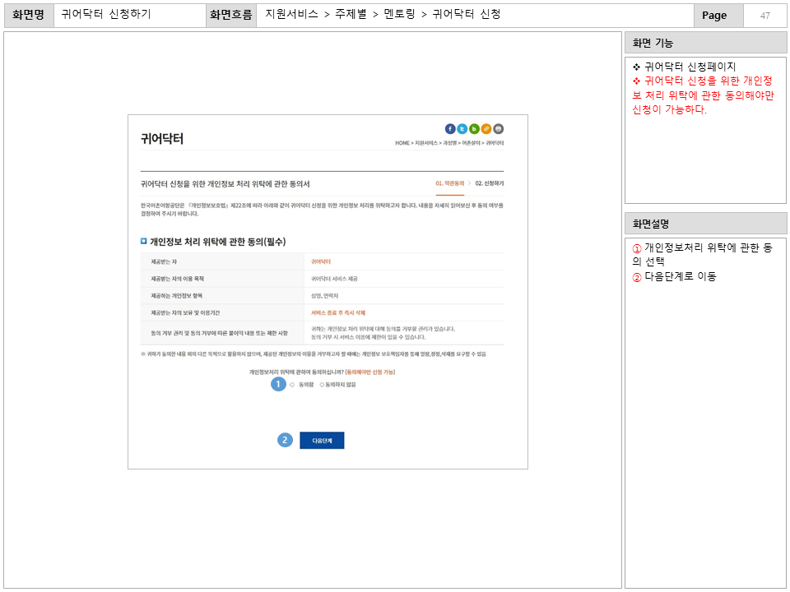The image size is (790, 592).
Task: Share the page via the Facebook icon
Action: [x=449, y=127]
